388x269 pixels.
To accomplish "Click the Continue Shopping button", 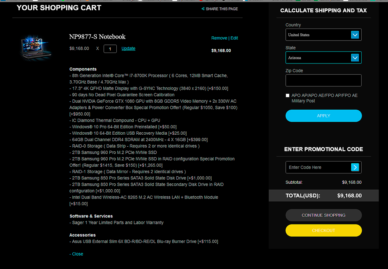I will pyautogui.click(x=323, y=215).
